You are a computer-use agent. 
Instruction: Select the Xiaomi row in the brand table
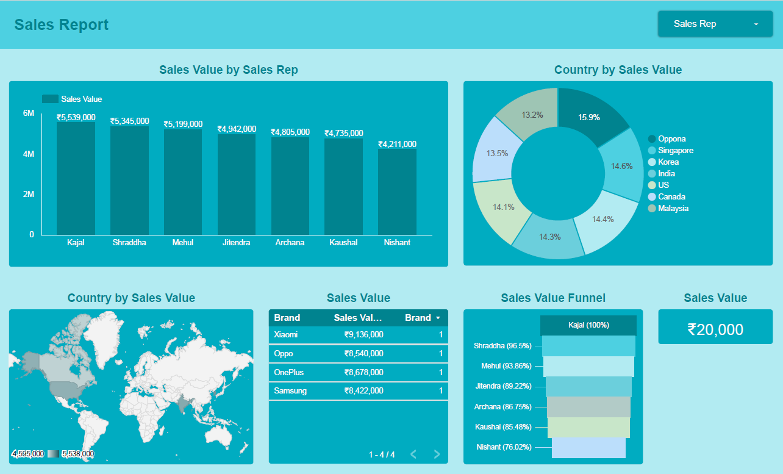click(x=359, y=335)
